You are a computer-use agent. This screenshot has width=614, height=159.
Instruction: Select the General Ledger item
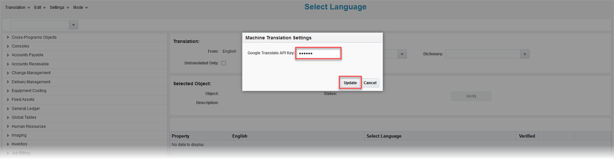tap(26, 109)
